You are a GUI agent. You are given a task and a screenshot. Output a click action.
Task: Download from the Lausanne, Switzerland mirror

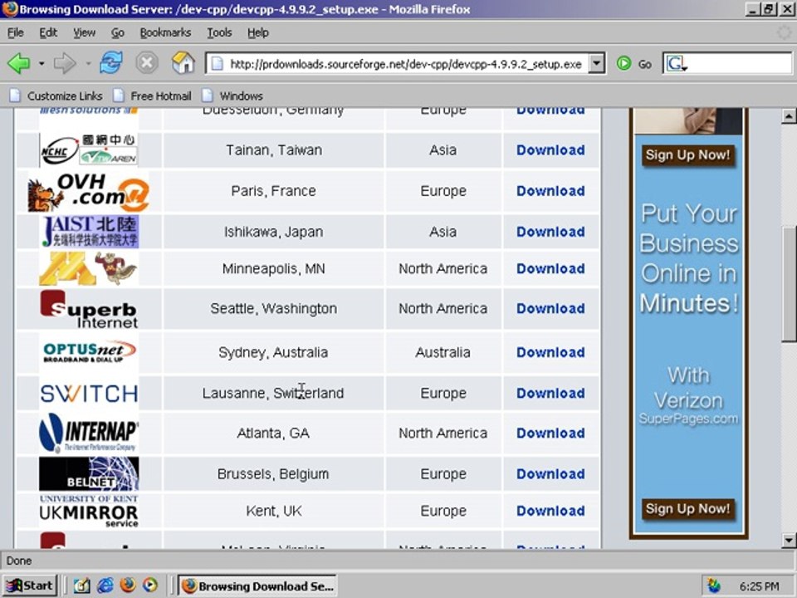pos(550,393)
